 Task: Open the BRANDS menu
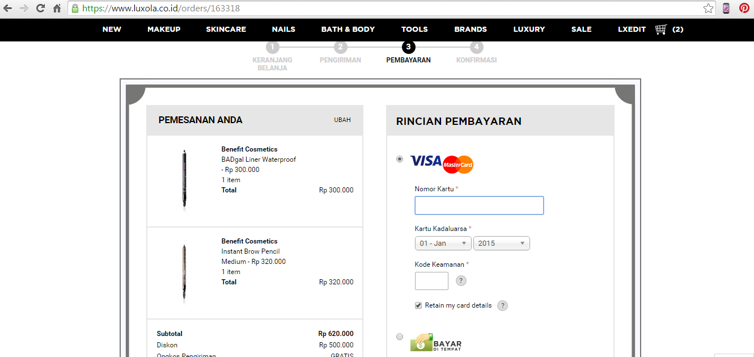(x=471, y=29)
